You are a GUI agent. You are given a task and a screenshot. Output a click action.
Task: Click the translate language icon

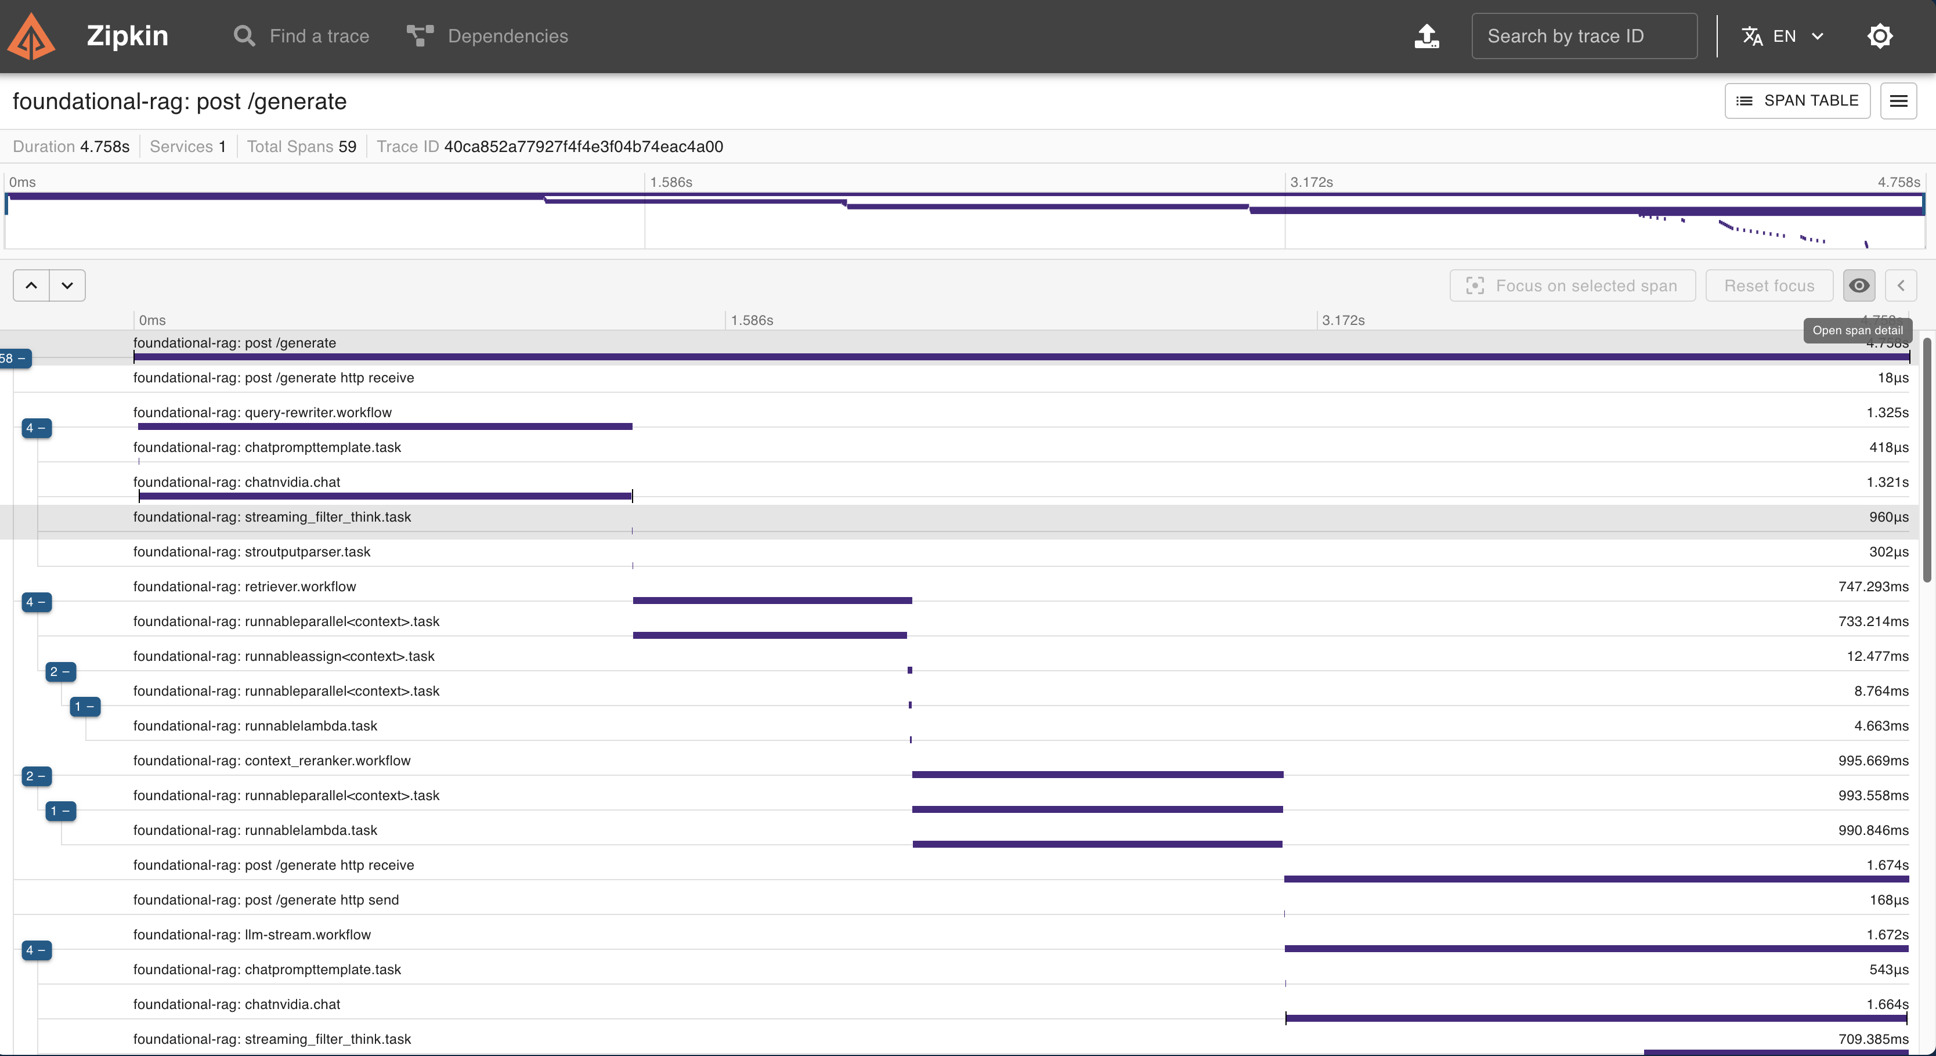pos(1752,36)
